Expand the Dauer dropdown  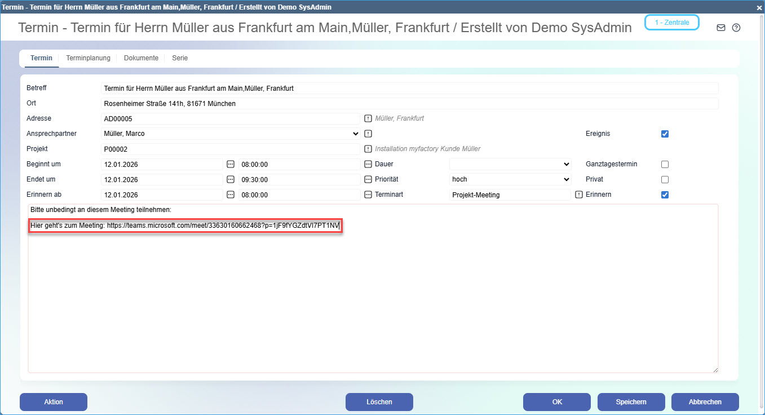pos(510,164)
